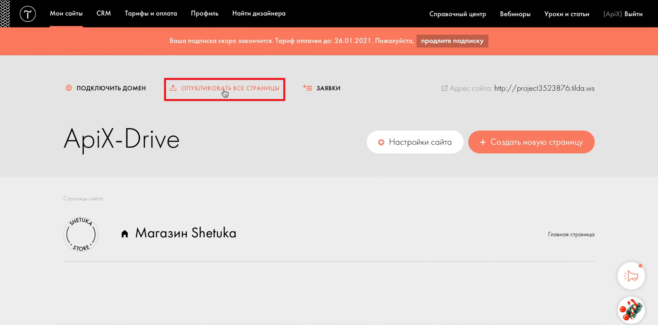Click Выйти to log out

pos(633,14)
